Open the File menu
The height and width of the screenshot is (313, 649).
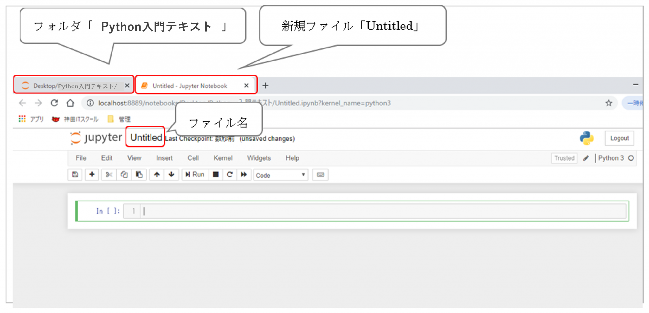[x=81, y=158]
